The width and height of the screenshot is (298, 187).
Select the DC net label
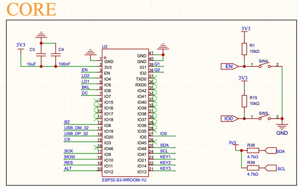point(85,93)
